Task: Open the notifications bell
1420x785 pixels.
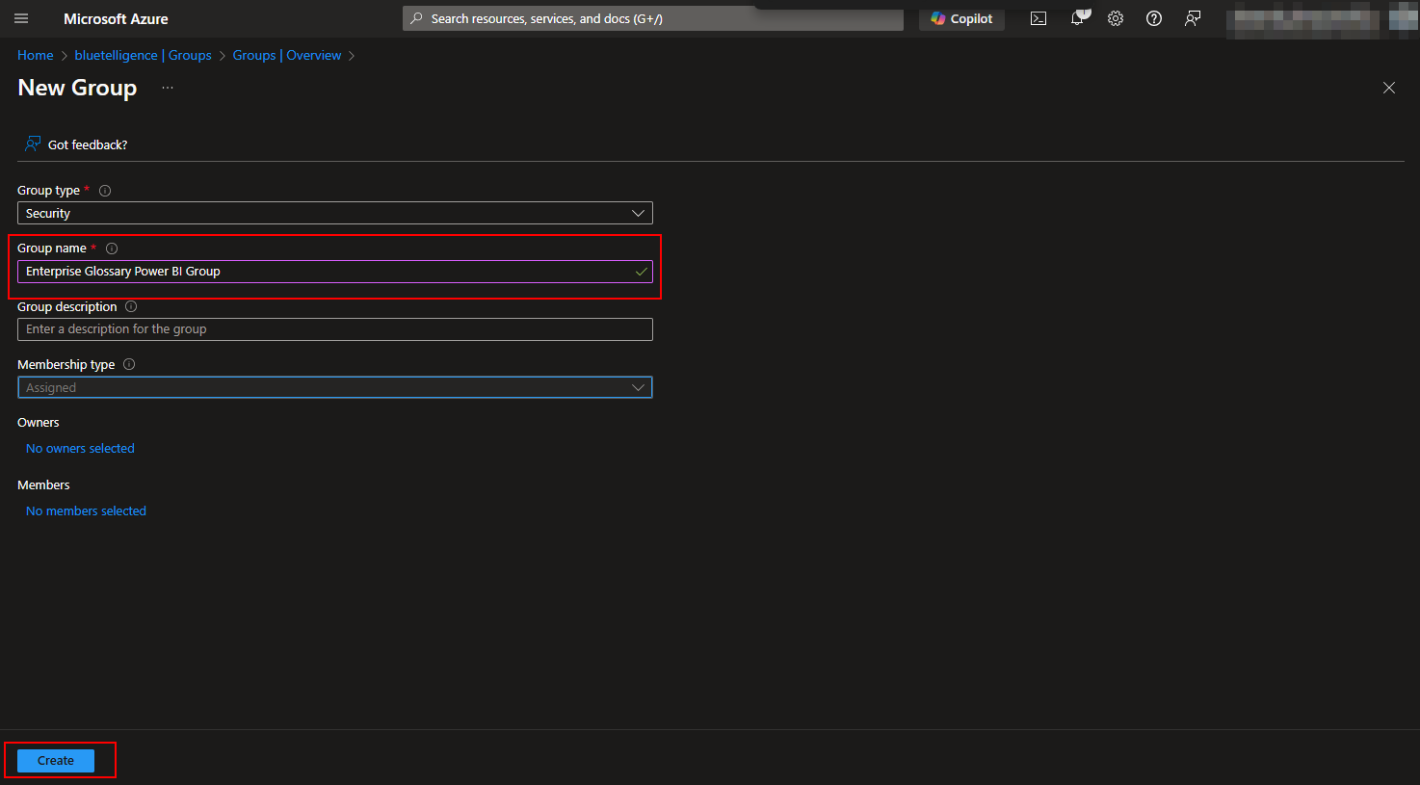Action: click(x=1077, y=18)
